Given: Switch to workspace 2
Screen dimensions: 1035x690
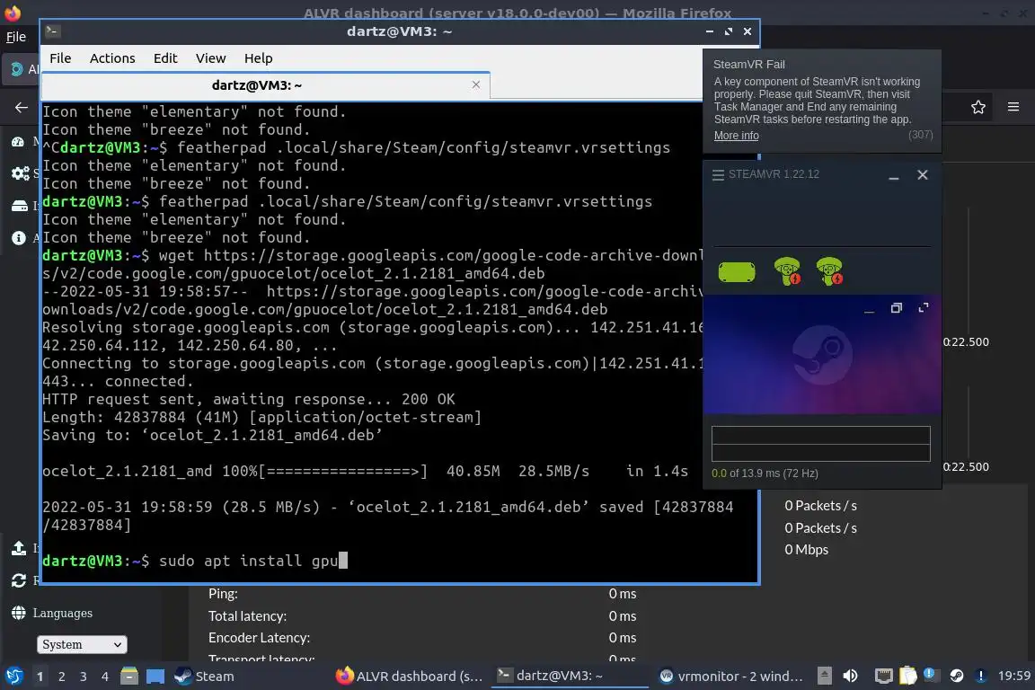Looking at the screenshot, I should (x=61, y=677).
